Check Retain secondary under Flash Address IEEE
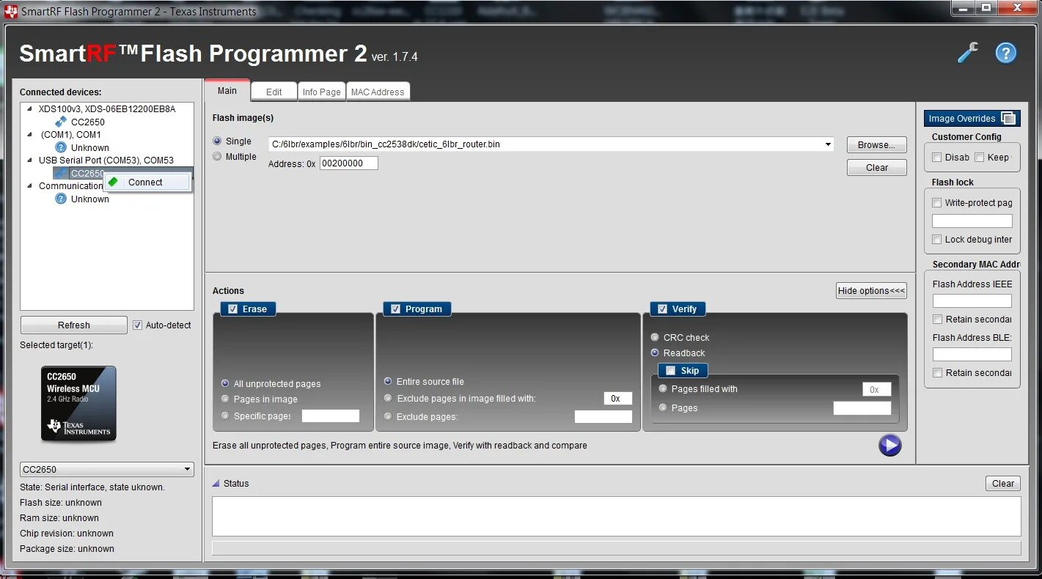Viewport: 1042px width, 579px height. tap(937, 319)
